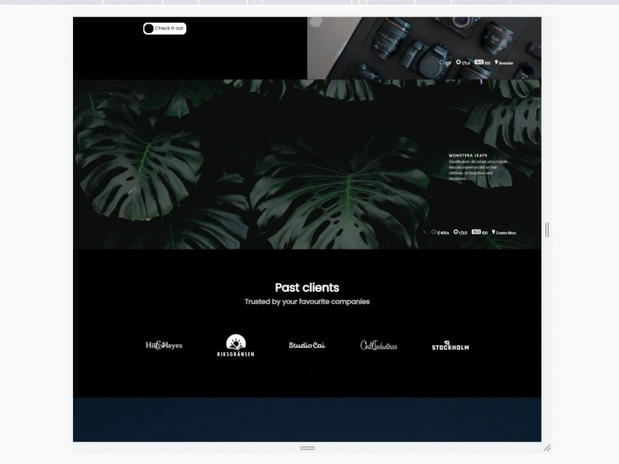Click the location pin next to Costa Rica
Viewport: 619px width, 464px height.
tap(493, 232)
